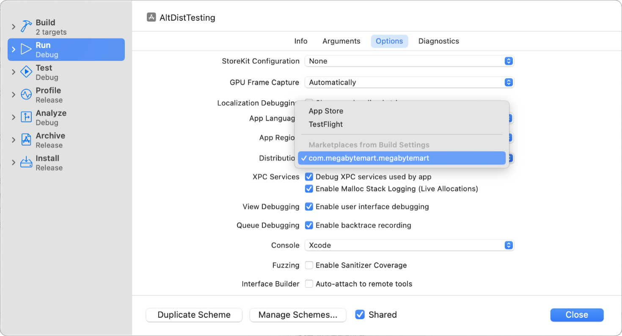622x336 pixels.
Task: Uncheck Enable Malloc Stack Logging
Action: tap(309, 189)
